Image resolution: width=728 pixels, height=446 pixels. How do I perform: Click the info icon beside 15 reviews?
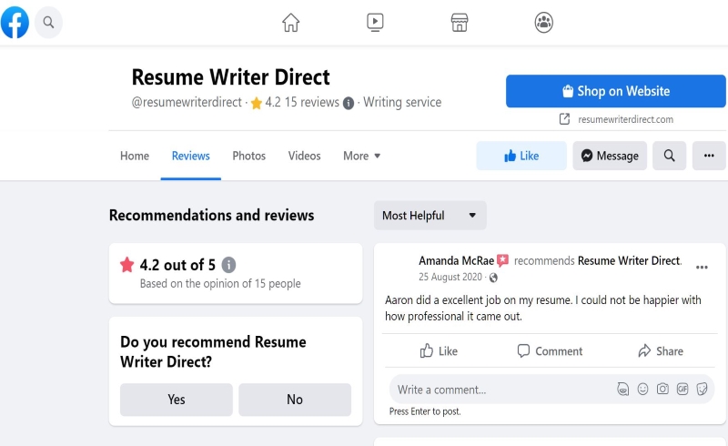click(349, 103)
